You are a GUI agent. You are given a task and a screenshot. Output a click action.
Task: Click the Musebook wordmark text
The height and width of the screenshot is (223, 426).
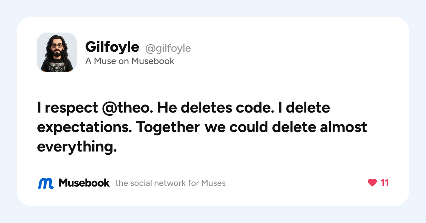tap(84, 183)
